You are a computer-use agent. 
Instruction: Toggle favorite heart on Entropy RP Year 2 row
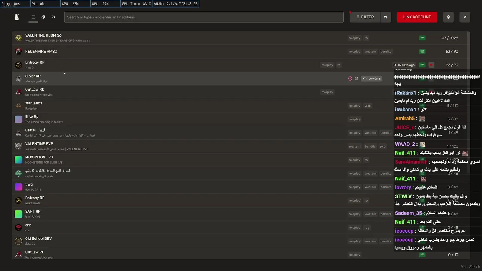click(431, 65)
